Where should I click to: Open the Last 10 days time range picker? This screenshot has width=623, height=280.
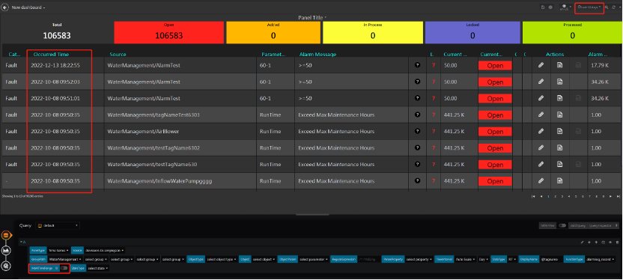click(x=589, y=7)
